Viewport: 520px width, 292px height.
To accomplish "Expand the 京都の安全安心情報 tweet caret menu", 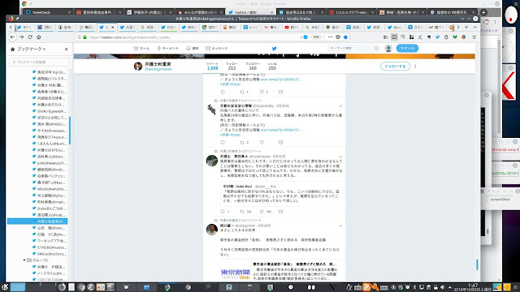I will (x=340, y=106).
